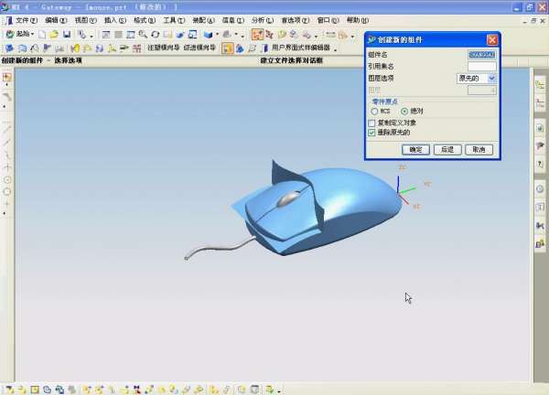Select the WCS radio button
This screenshot has width=549, height=395.
[374, 112]
